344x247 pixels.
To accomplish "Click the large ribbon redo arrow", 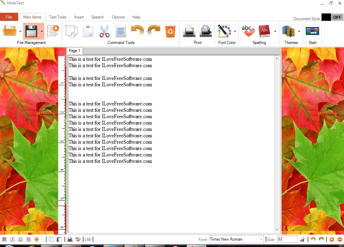I will (x=154, y=30).
